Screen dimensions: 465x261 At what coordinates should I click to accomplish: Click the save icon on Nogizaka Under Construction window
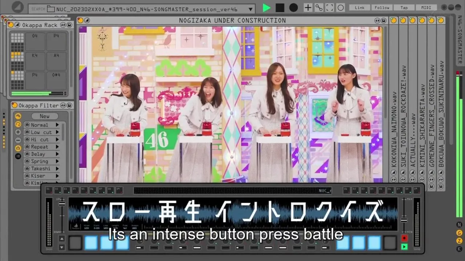coord(384,21)
